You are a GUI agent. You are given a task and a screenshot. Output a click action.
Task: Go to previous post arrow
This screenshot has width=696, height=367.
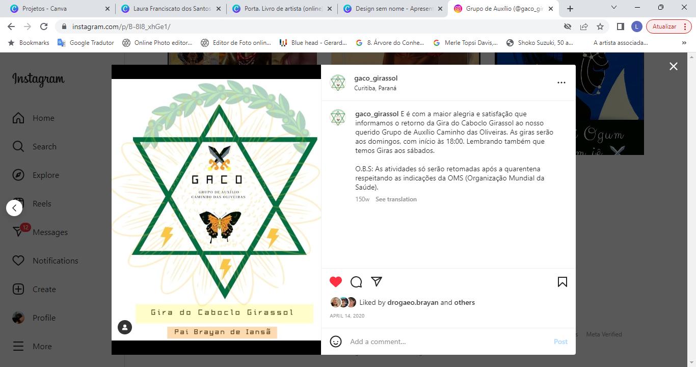(14, 208)
